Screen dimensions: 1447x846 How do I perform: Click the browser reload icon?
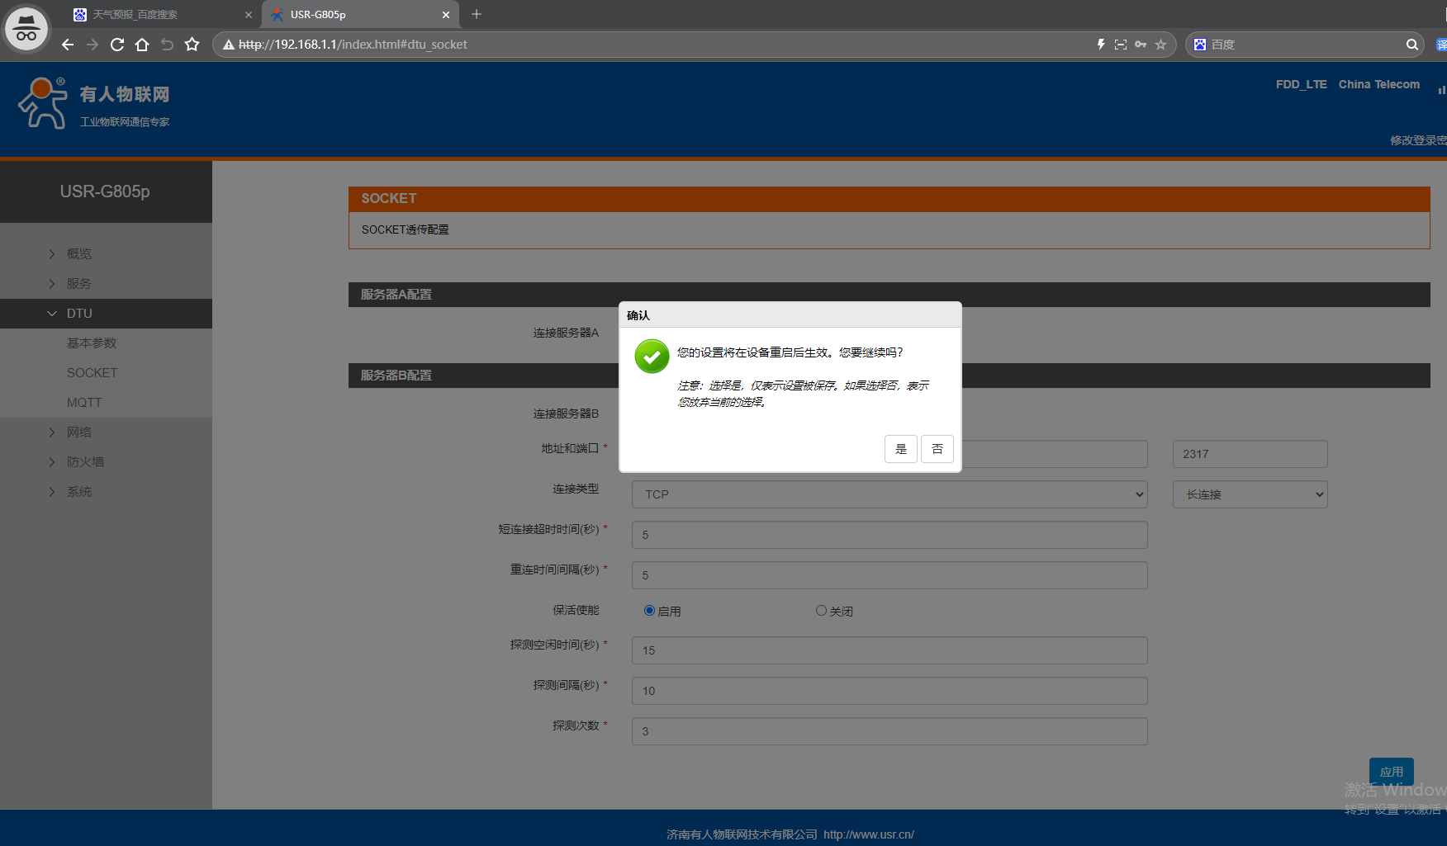coord(117,45)
